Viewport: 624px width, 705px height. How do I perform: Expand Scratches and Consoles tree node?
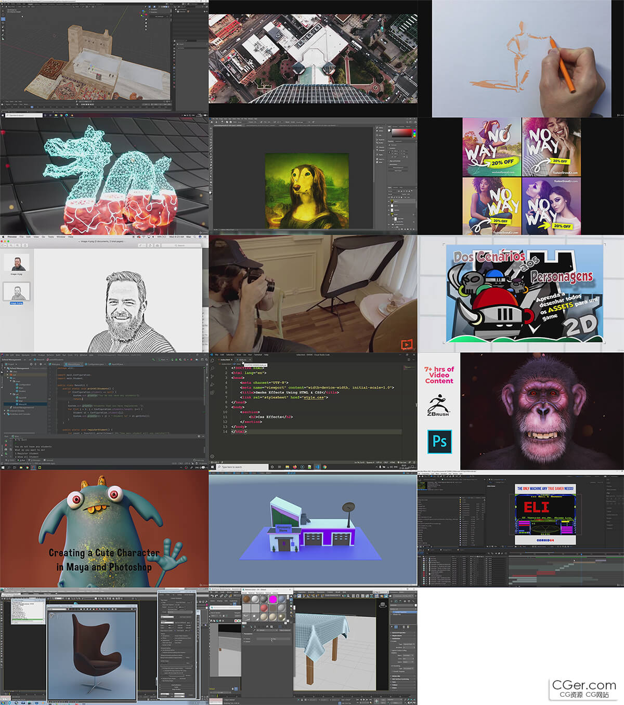tap(5, 414)
